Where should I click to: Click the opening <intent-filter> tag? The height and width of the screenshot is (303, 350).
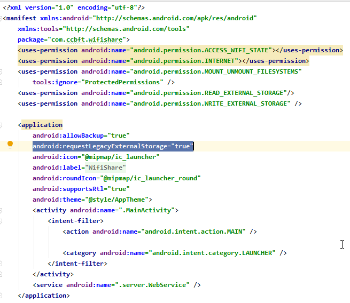(75, 221)
